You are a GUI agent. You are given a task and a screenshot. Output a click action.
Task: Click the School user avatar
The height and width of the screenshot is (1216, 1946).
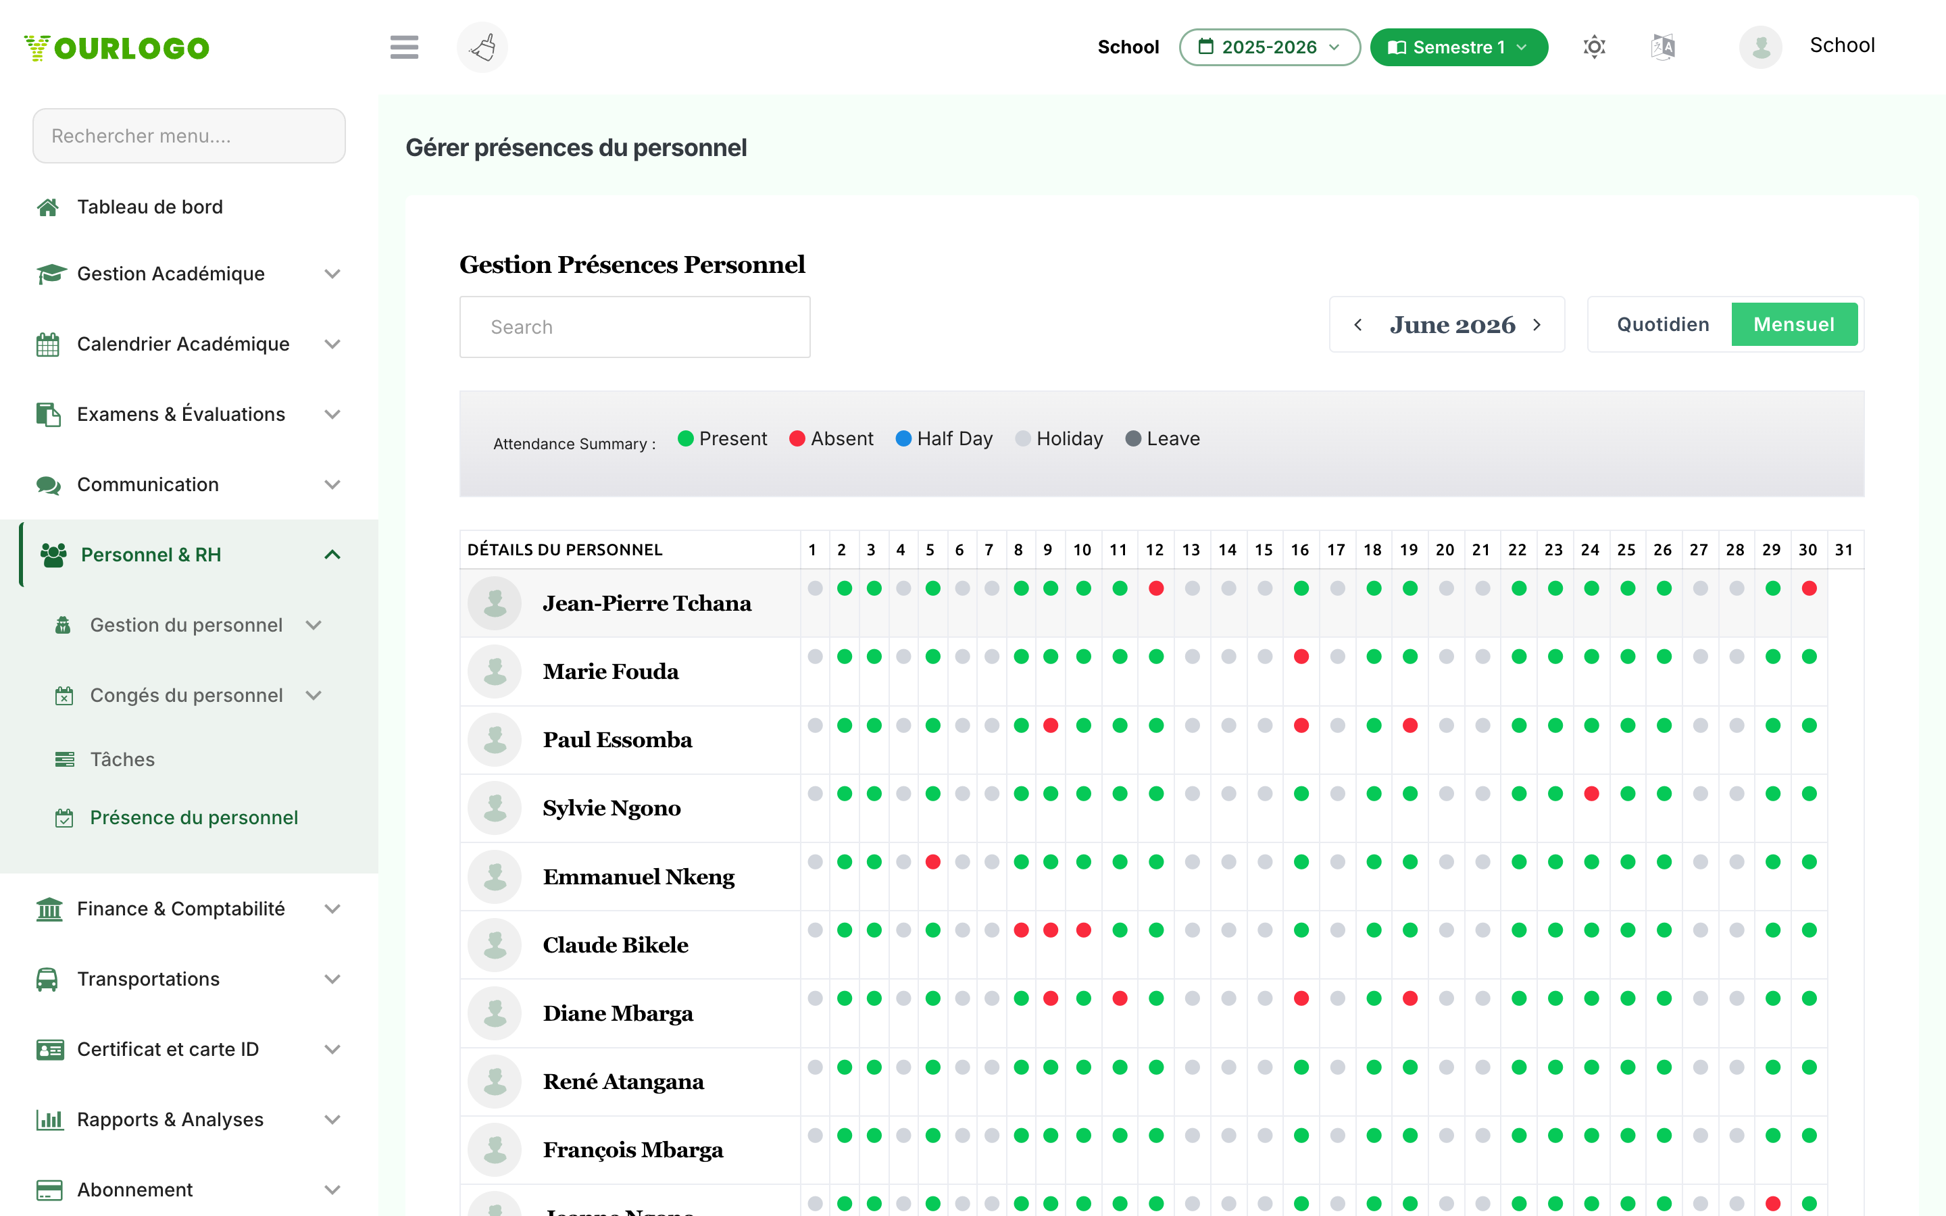pyautogui.click(x=1760, y=47)
